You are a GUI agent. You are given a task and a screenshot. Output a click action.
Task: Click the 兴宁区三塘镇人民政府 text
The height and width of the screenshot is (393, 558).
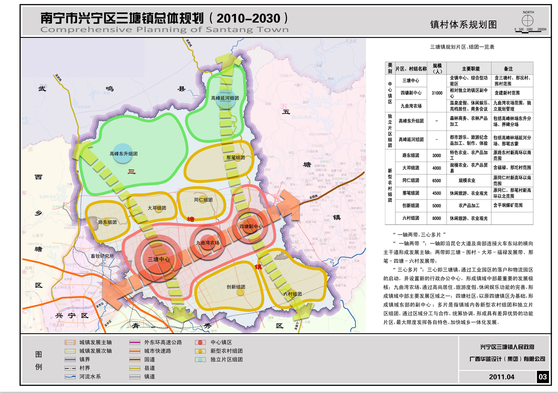pyautogui.click(x=507, y=347)
